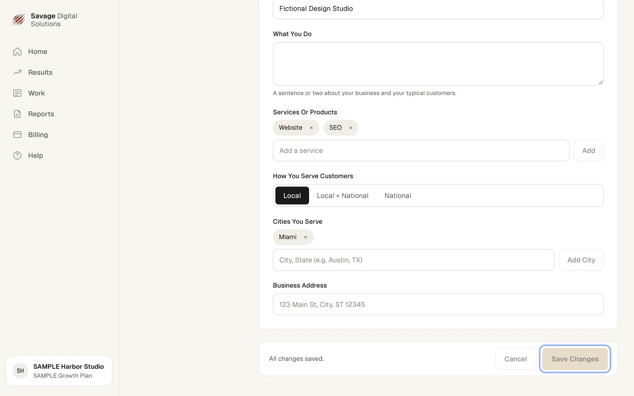Click the Save Changes button
Screen dimensions: 634x396
pyautogui.click(x=575, y=359)
